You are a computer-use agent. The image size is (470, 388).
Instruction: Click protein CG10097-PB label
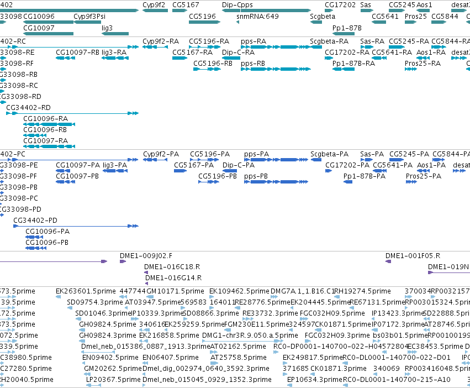(x=77, y=176)
